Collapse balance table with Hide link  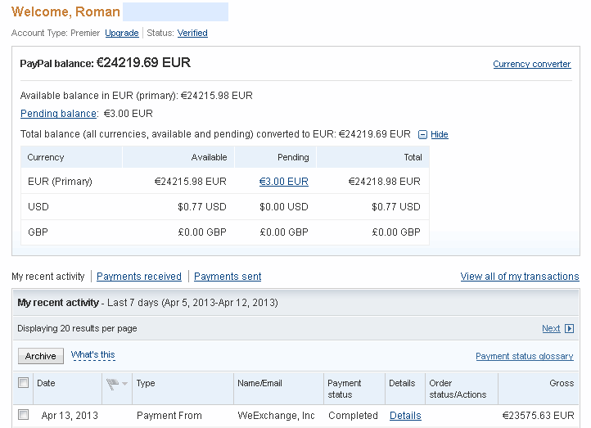tap(439, 134)
